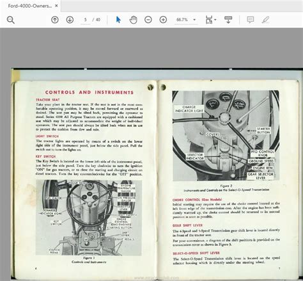Add a comment with speech bubble icon
303x281 pixels.
[x=251, y=20]
